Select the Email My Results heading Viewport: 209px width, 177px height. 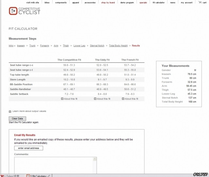[25, 135]
